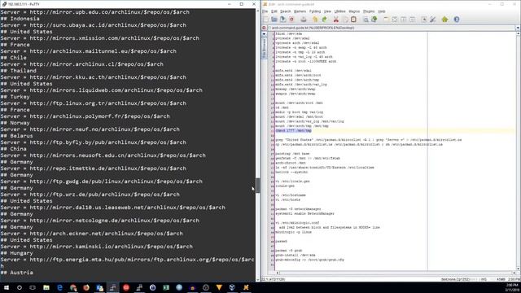Open the Folding menu in jEdit
This screenshot has height=293, width=521.
(315, 11)
